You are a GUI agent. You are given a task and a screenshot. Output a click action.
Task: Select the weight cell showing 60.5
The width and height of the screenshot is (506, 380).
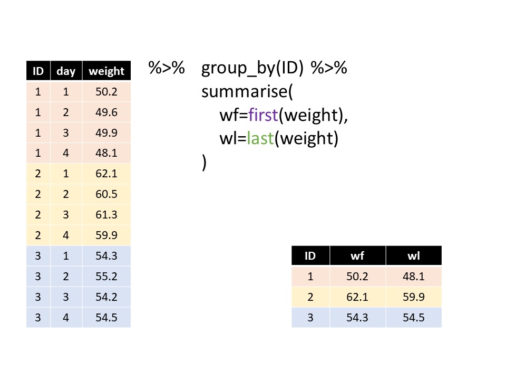[106, 194]
